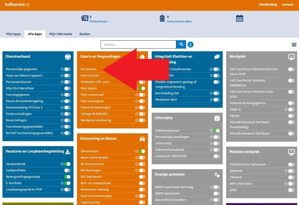
Task: Toggle Persoonlijke gegevens switch
Action: pyautogui.click(x=67, y=69)
